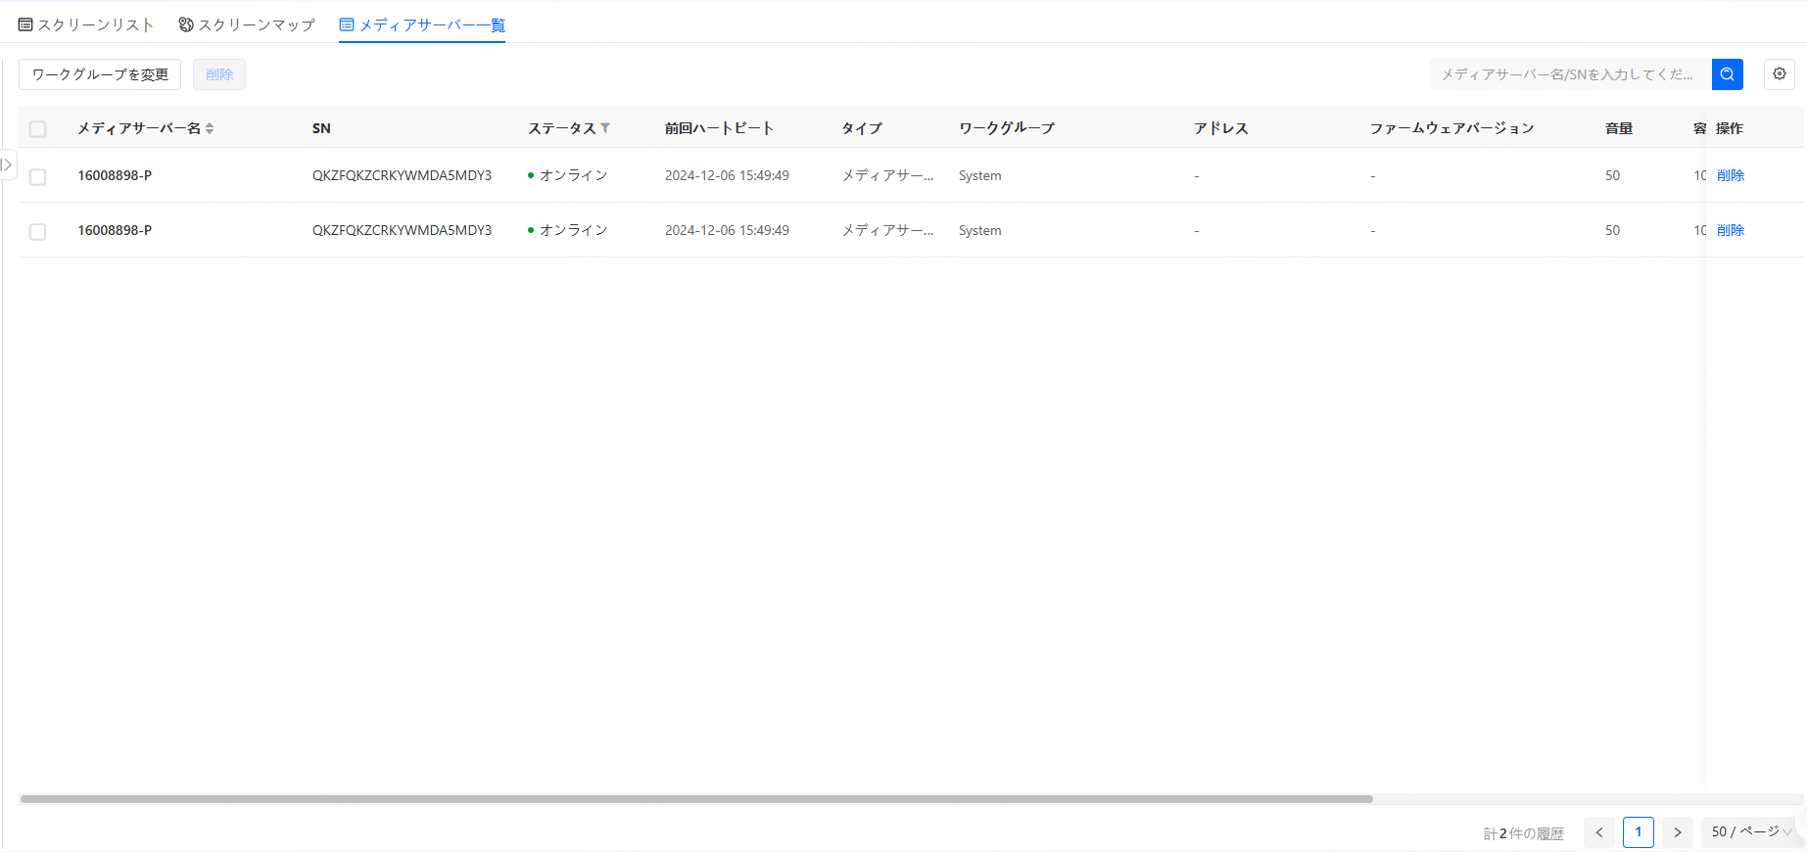
Task: Select the second row checkbox
Action: pos(38,231)
